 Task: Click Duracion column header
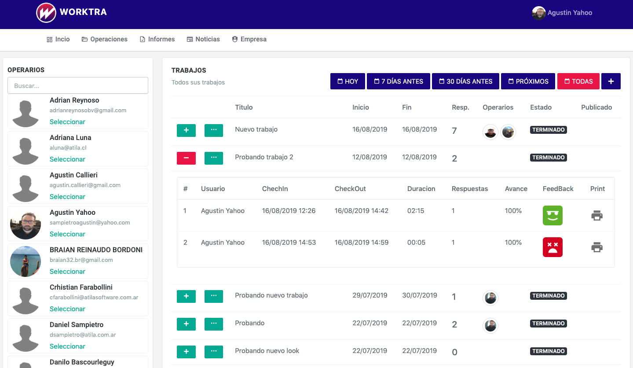421,189
